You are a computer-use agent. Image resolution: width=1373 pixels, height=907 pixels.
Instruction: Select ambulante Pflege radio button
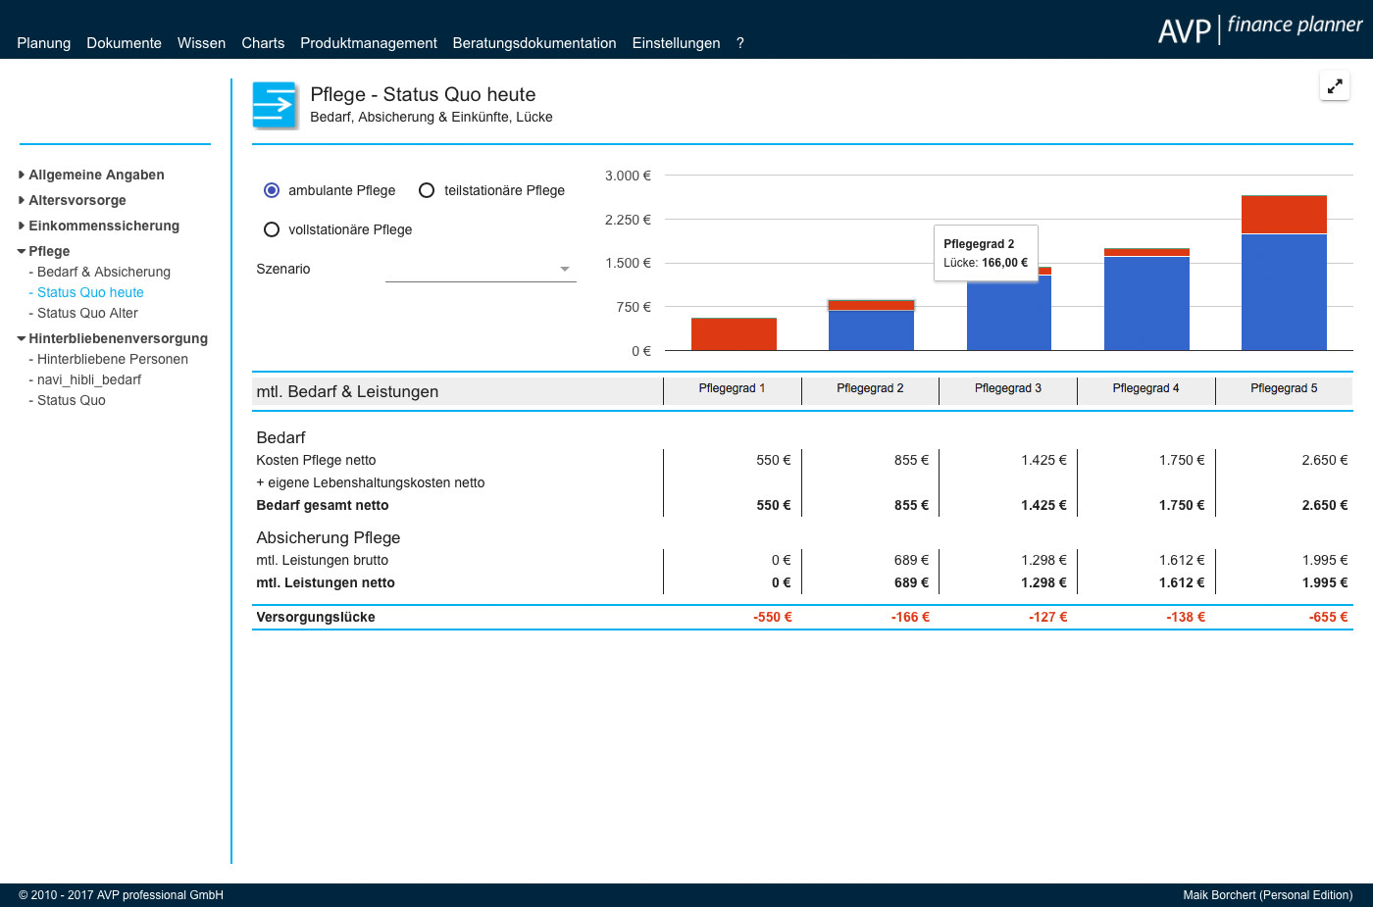(272, 190)
